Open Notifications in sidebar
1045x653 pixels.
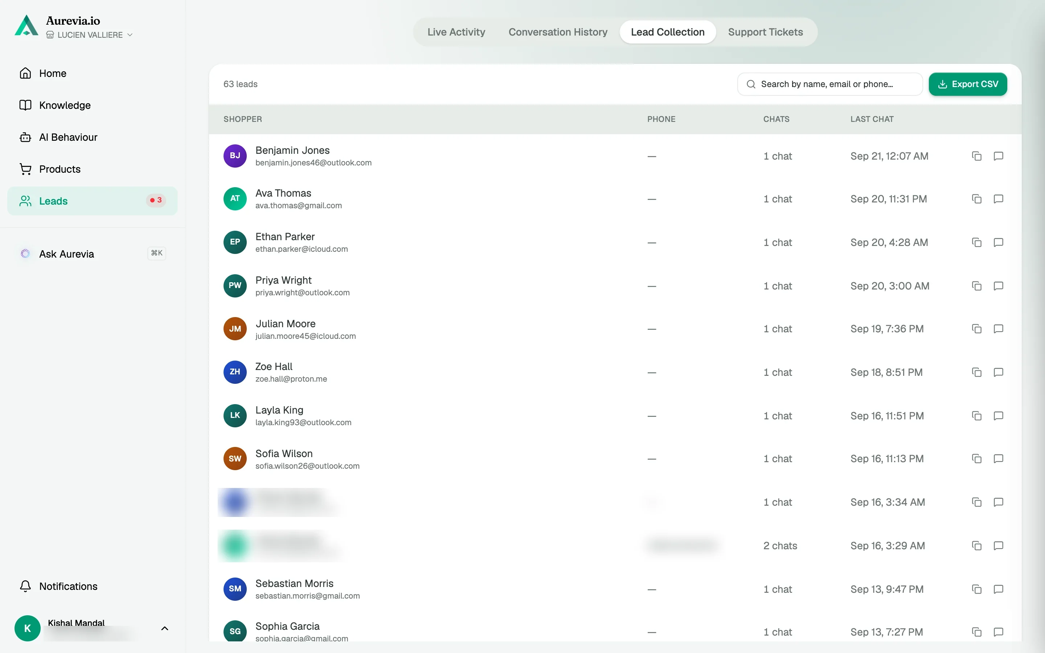(93, 586)
